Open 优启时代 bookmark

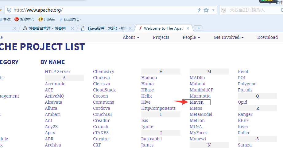70,20
